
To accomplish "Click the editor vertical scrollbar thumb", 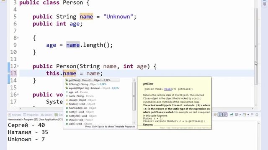I will click(x=256, y=46).
